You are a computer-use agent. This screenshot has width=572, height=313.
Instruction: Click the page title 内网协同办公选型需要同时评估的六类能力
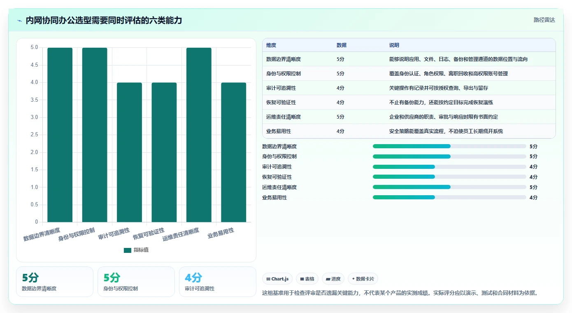coord(104,21)
